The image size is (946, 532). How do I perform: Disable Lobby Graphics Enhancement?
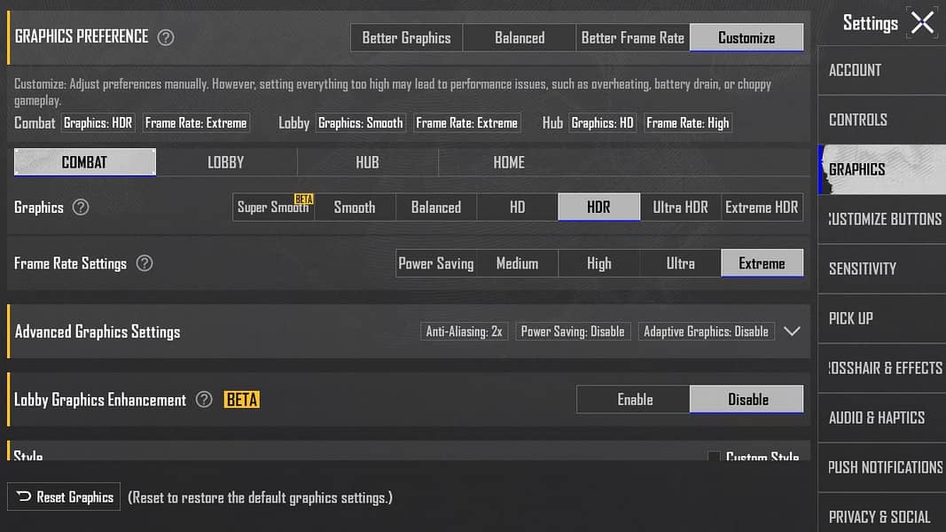pyautogui.click(x=747, y=399)
